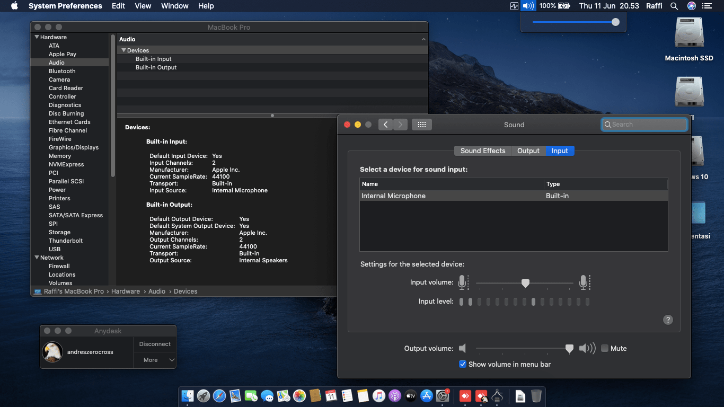Go back in Sound preferences

(x=385, y=125)
